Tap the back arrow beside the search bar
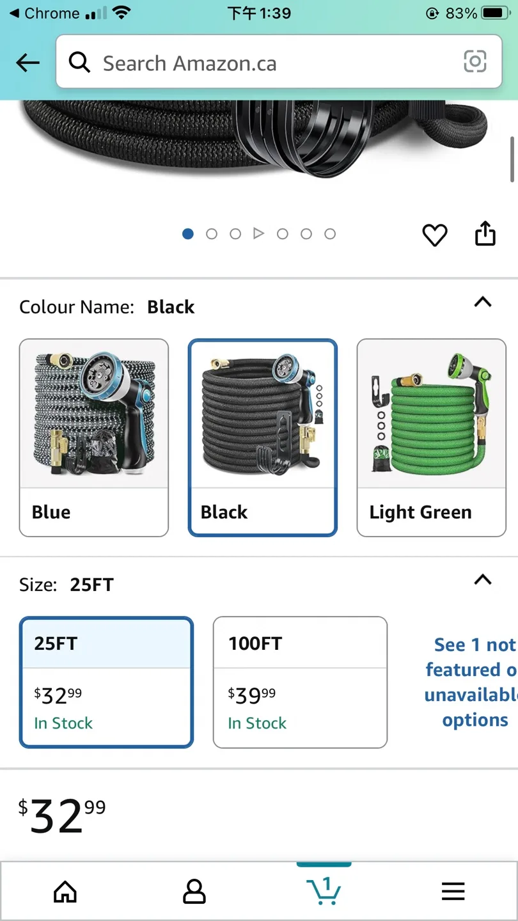The width and height of the screenshot is (518, 921). point(27,62)
